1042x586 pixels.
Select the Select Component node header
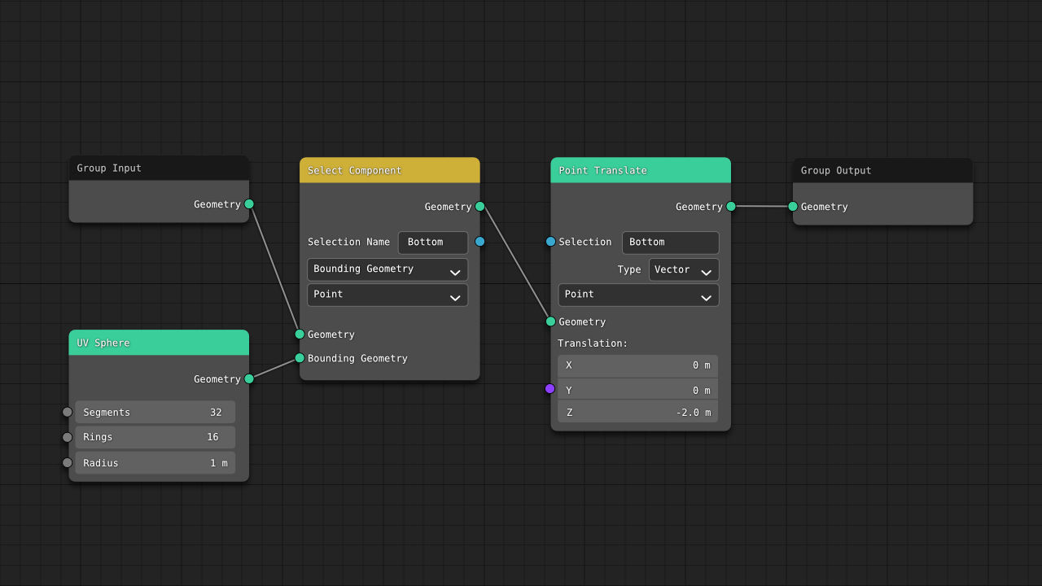pyautogui.click(x=390, y=170)
